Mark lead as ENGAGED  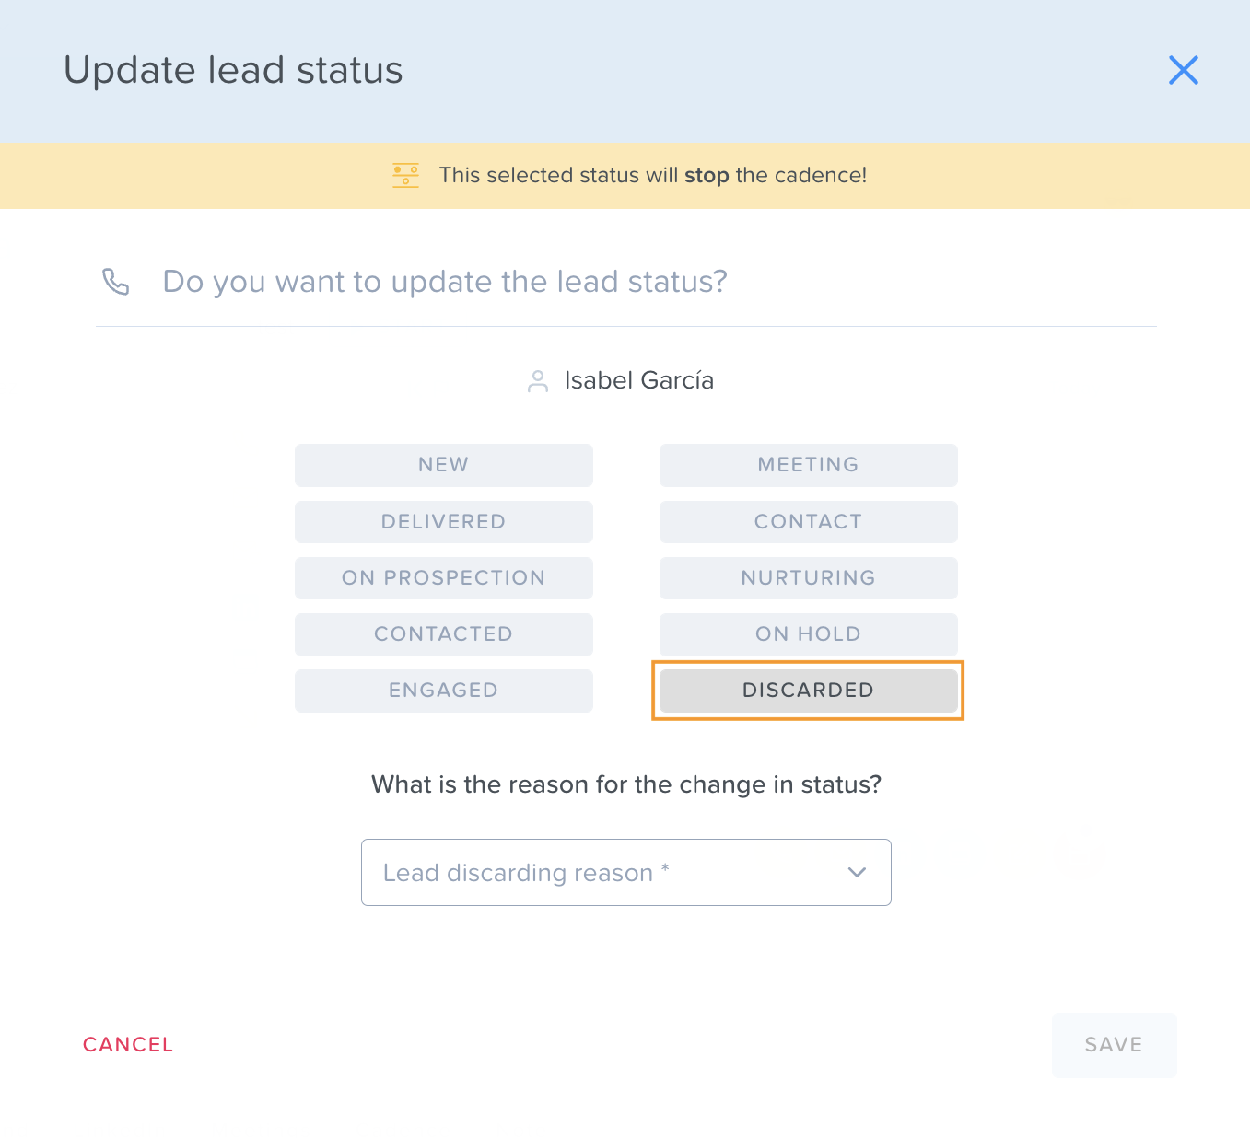(x=443, y=691)
